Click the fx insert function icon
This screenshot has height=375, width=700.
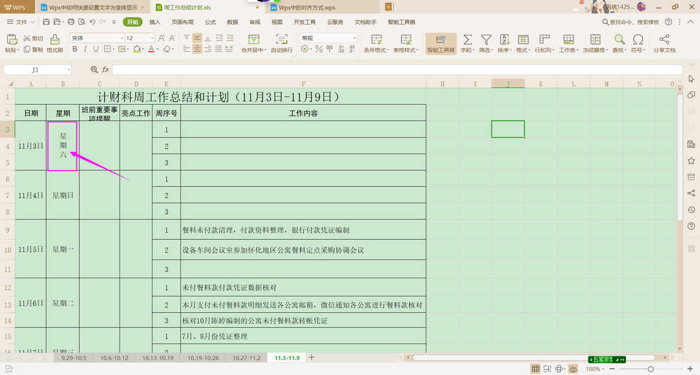point(106,69)
